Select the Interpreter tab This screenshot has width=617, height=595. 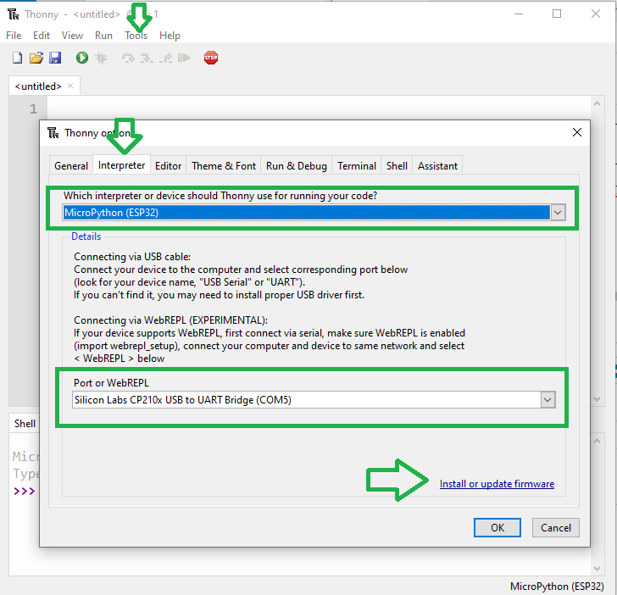[x=121, y=165]
